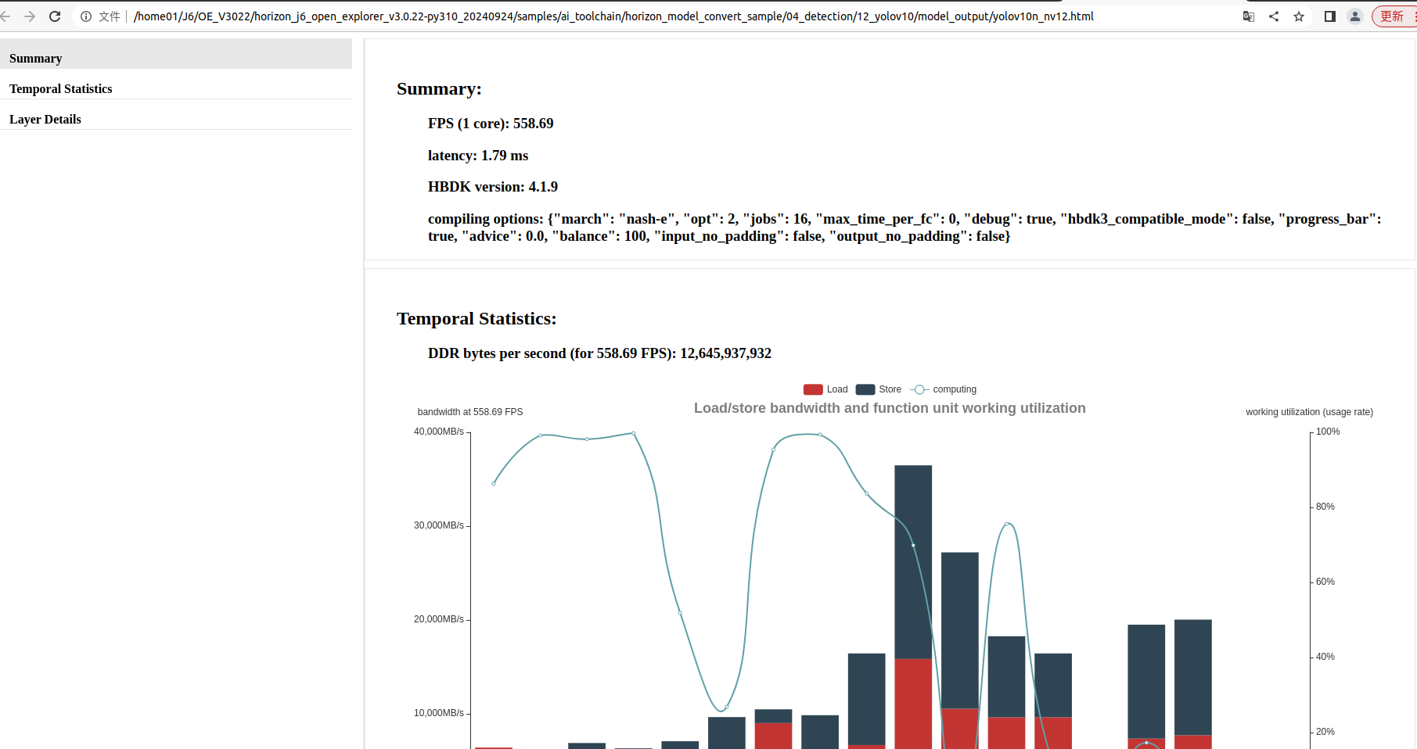The height and width of the screenshot is (749, 1417).
Task: Click the first peak point of computing line
Action: pos(541,435)
